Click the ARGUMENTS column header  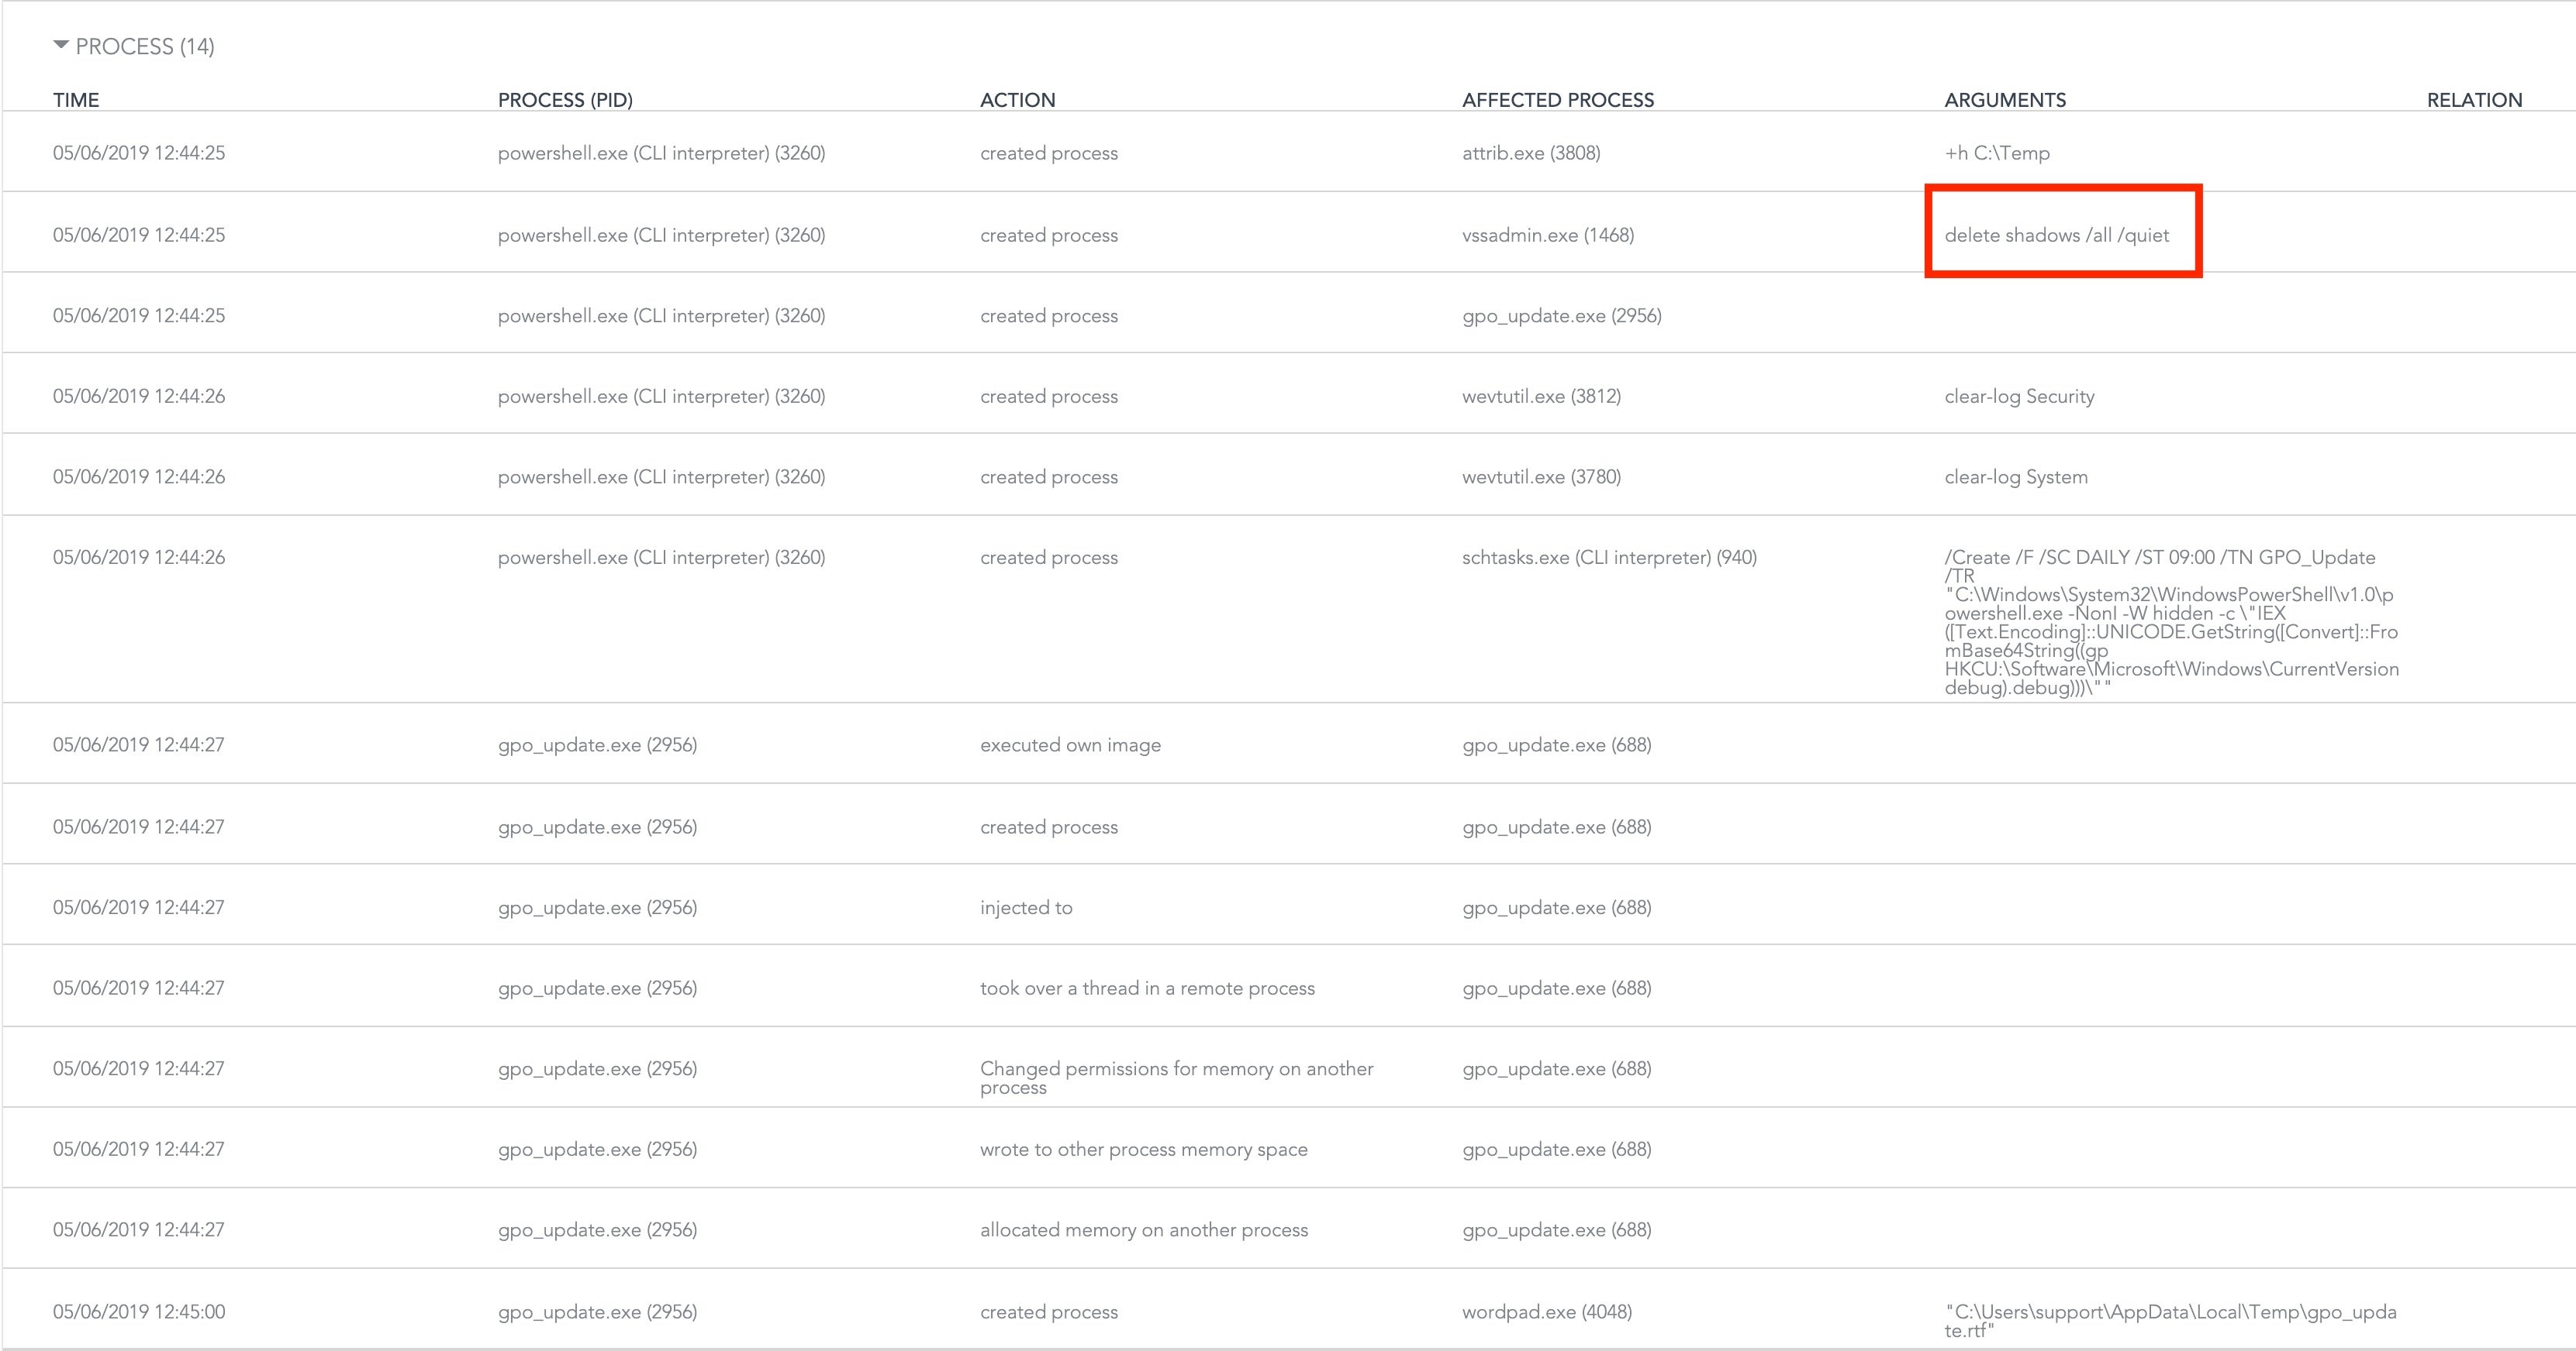(x=2004, y=100)
